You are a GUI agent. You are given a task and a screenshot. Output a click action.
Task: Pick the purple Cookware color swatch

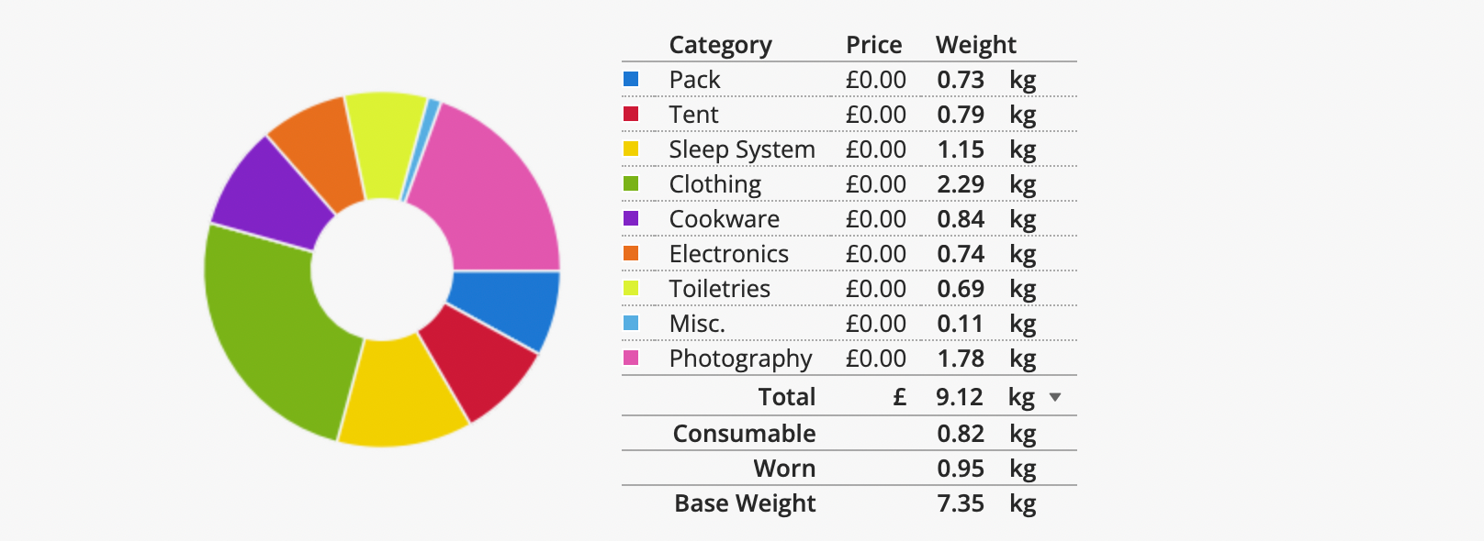[631, 219]
